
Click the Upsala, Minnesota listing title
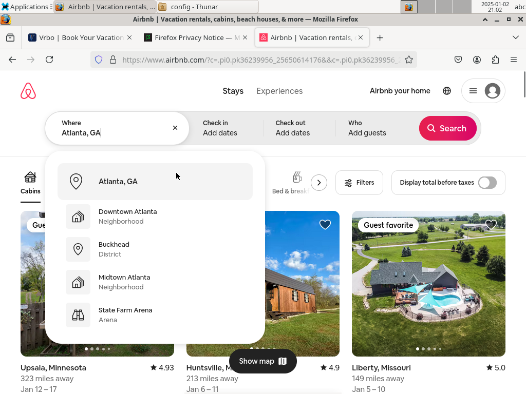pos(53,367)
